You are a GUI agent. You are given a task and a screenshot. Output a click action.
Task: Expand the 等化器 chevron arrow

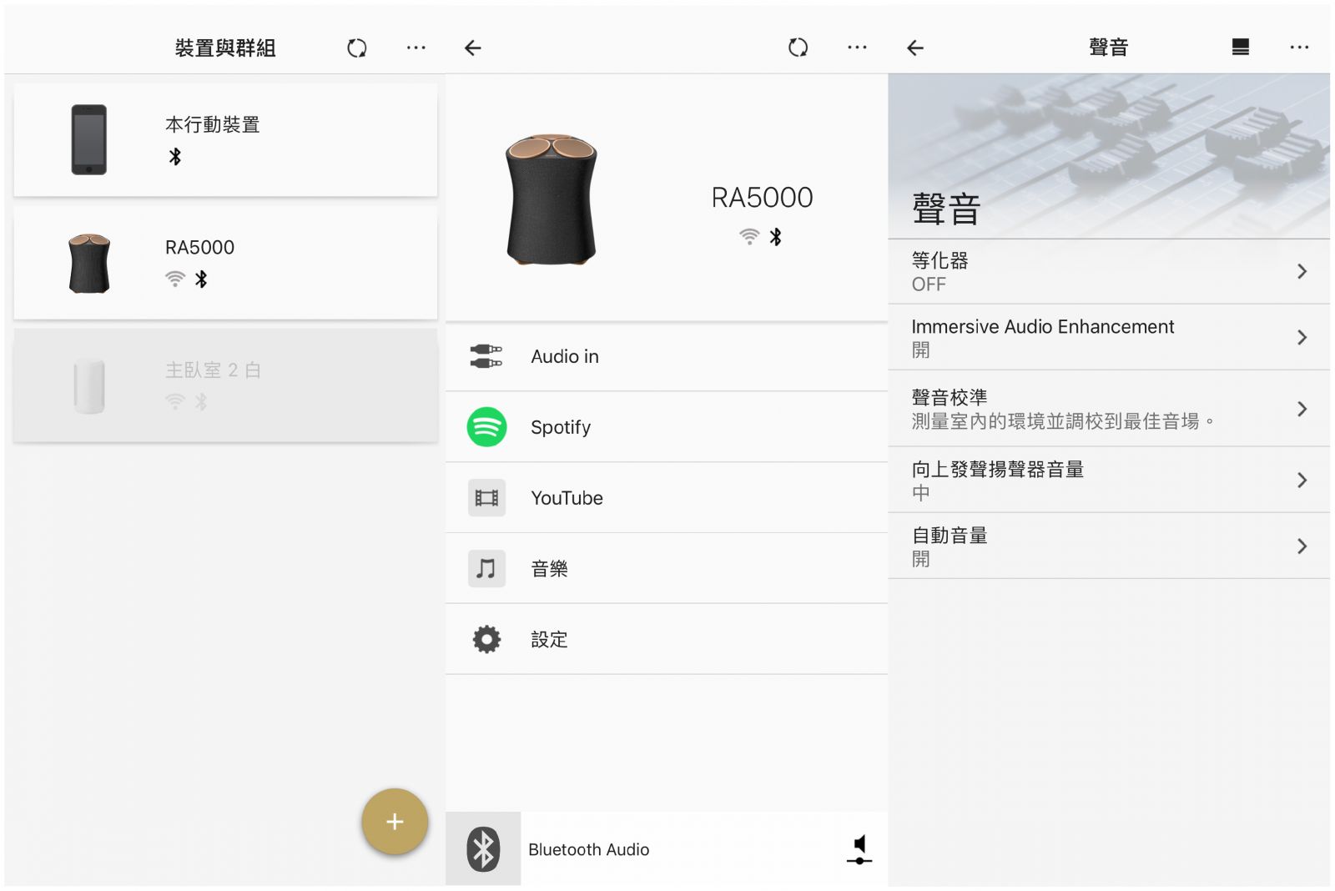[1302, 272]
